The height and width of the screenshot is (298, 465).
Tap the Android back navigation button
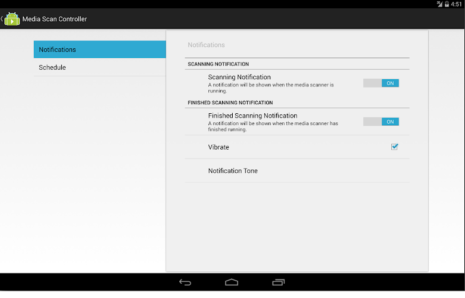point(185,283)
